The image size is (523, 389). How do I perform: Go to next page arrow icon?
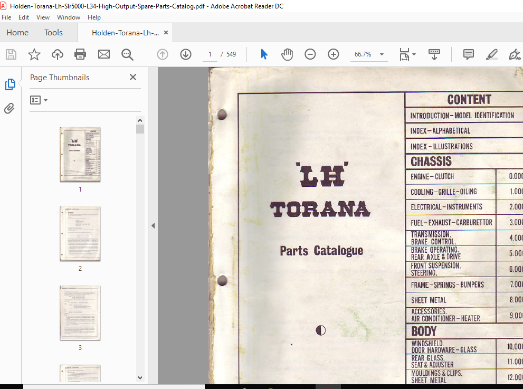(x=186, y=54)
